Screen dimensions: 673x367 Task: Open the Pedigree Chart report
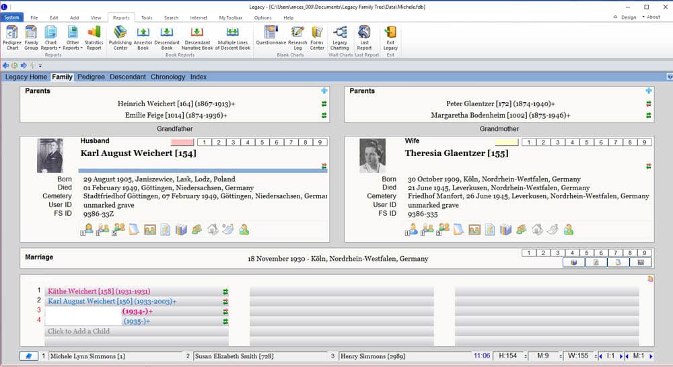[12, 38]
